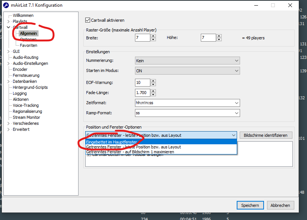Select Playlists in the tree

click(20, 21)
